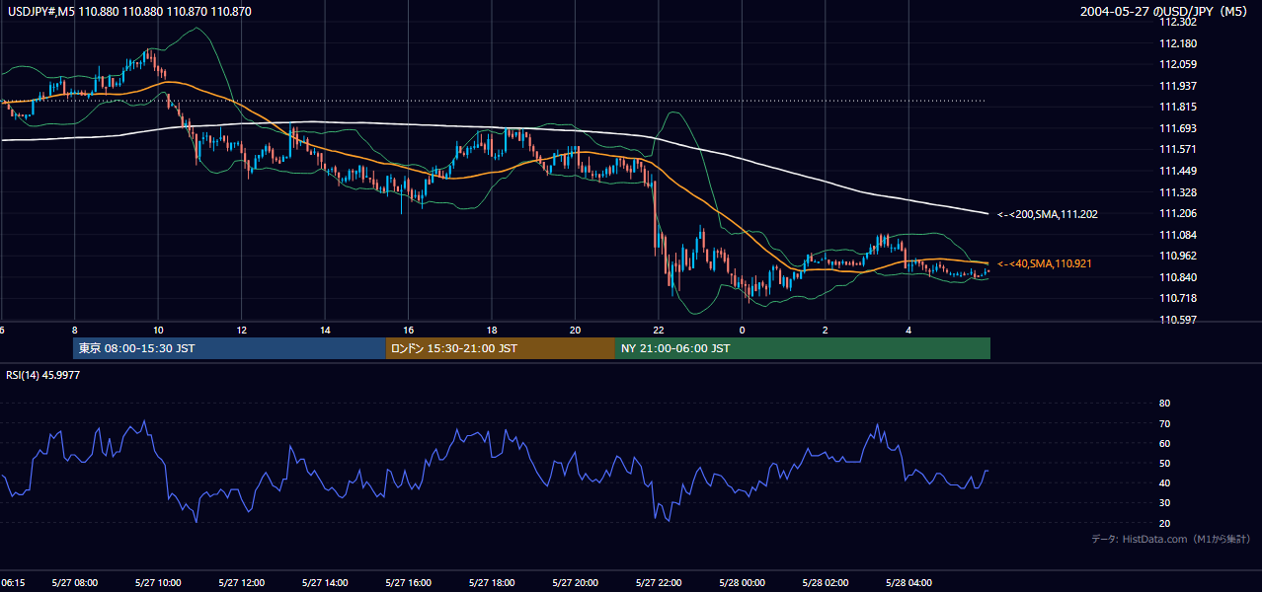This screenshot has height=592, width=1262.
Task: Click price level 110.840 on the axis
Action: 1177,277
